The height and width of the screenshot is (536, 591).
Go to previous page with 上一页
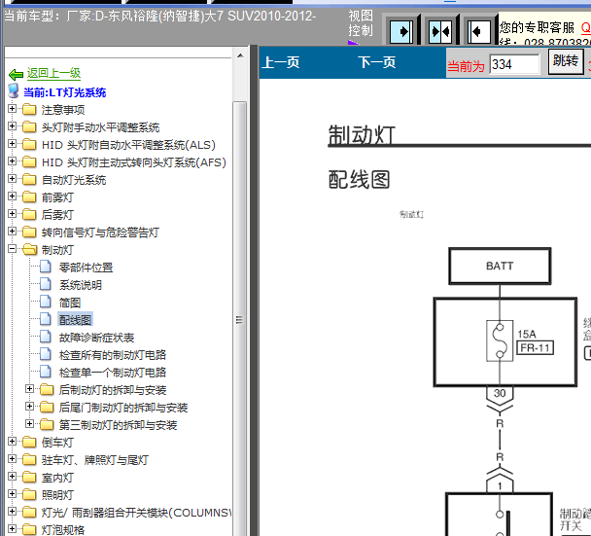pos(281,62)
